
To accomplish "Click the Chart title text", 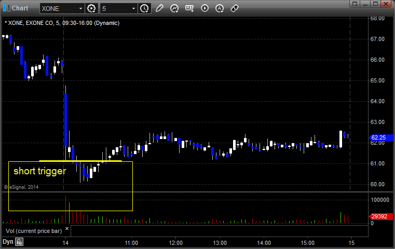I will (20, 8).
